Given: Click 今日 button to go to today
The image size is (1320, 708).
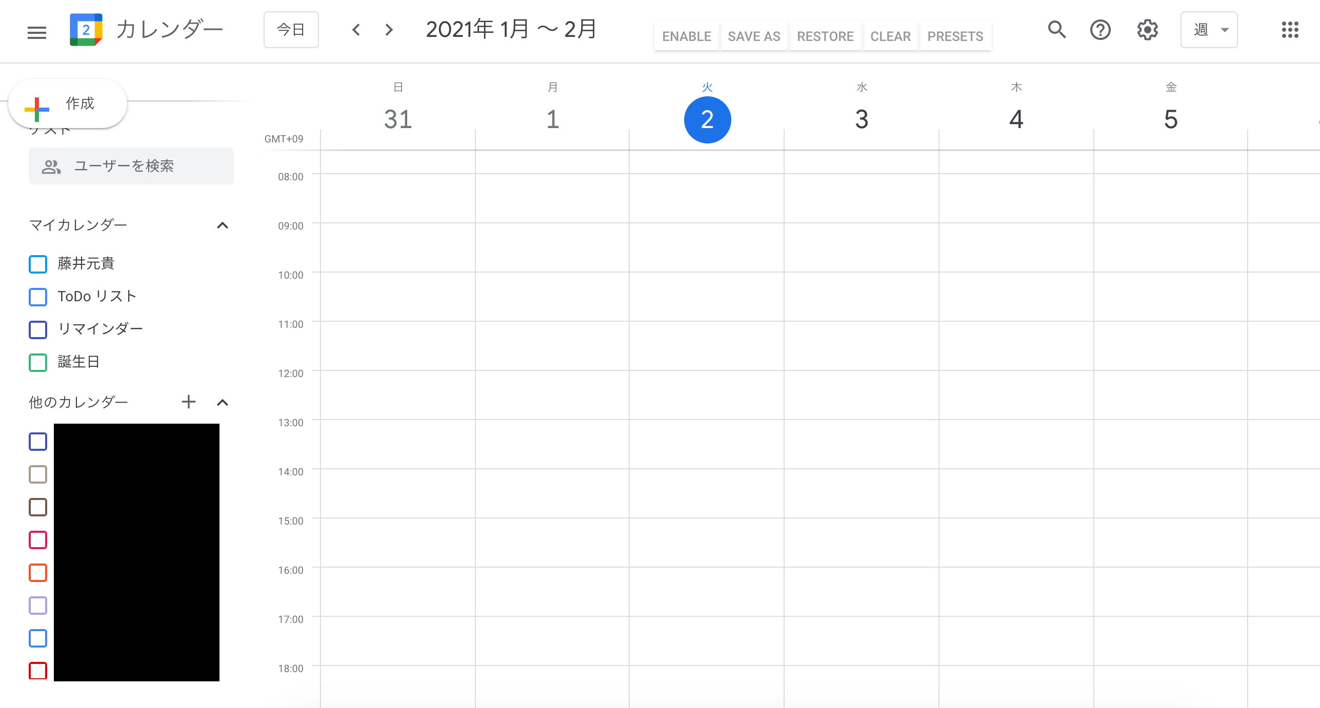Looking at the screenshot, I should point(291,29).
